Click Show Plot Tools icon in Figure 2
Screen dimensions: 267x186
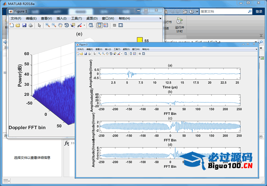[x=143, y=54]
